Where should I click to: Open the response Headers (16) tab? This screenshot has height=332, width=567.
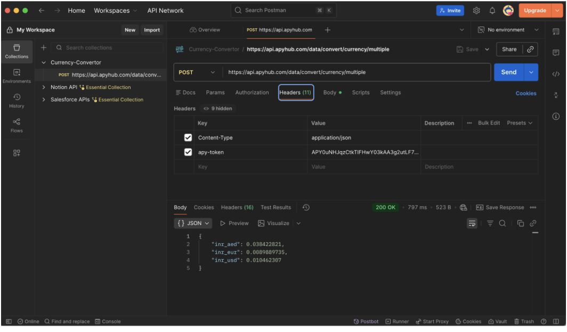tap(237, 207)
